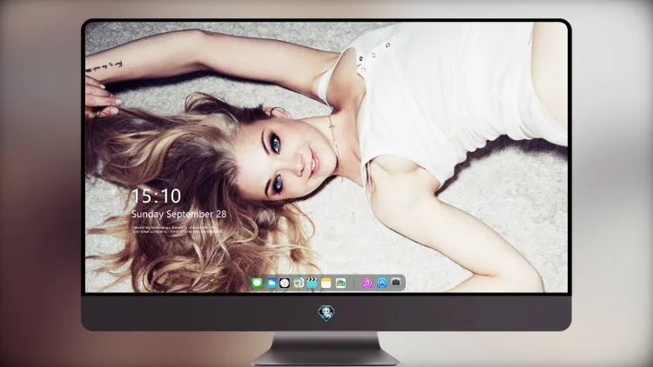Open the Camera app in dock
Screen dimensions: 653x367
coord(396,283)
